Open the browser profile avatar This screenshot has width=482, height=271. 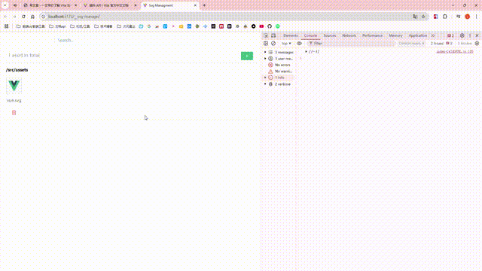467,17
